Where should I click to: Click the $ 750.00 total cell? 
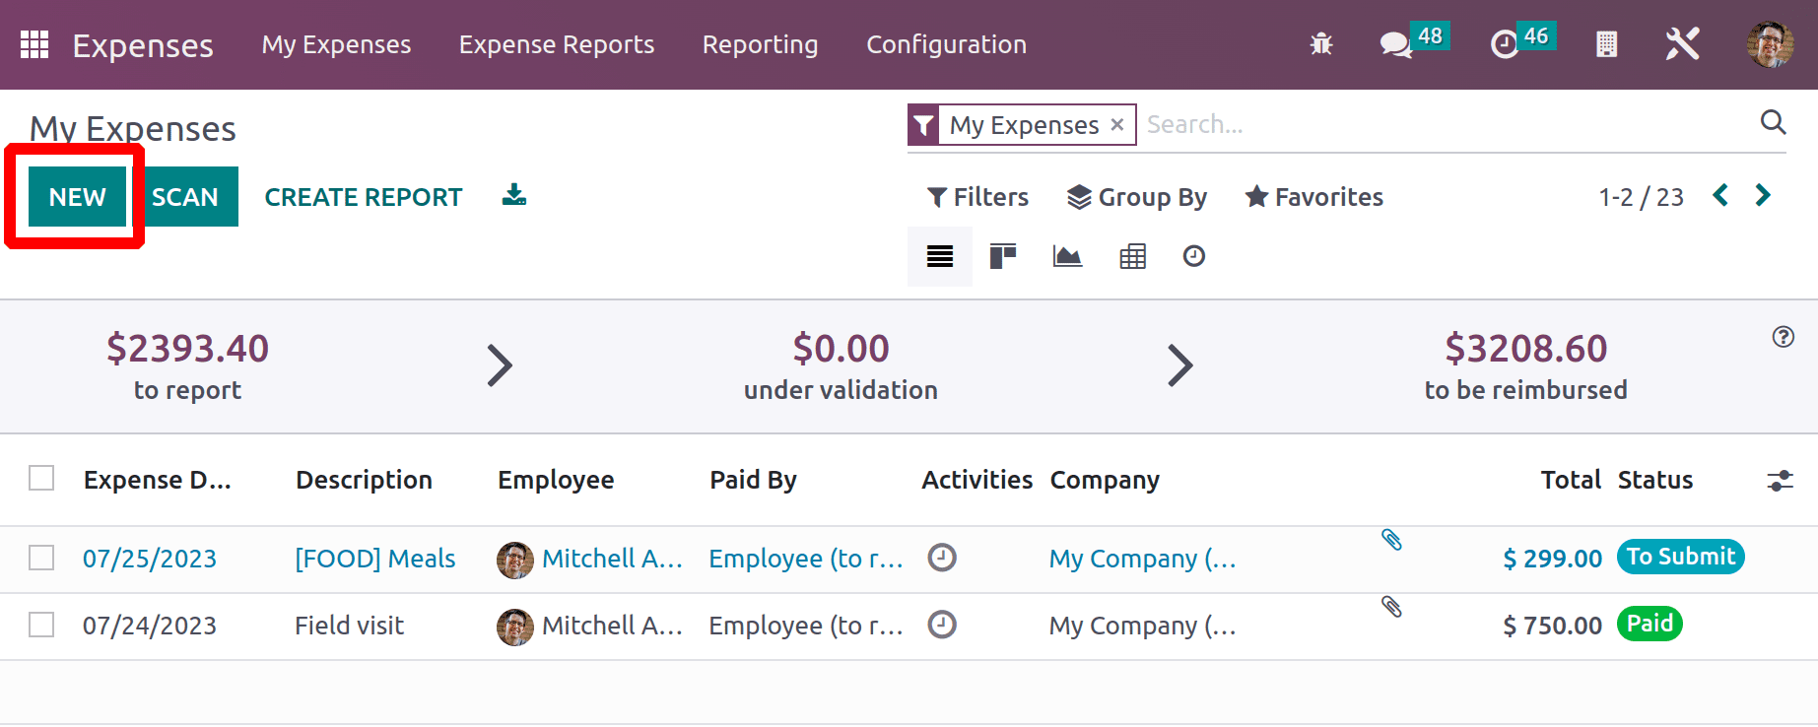pos(1552,626)
